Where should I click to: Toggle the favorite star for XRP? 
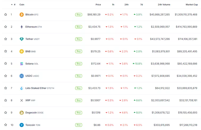coord(6,100)
